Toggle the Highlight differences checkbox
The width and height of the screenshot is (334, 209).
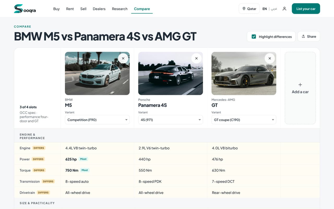[x=254, y=37]
